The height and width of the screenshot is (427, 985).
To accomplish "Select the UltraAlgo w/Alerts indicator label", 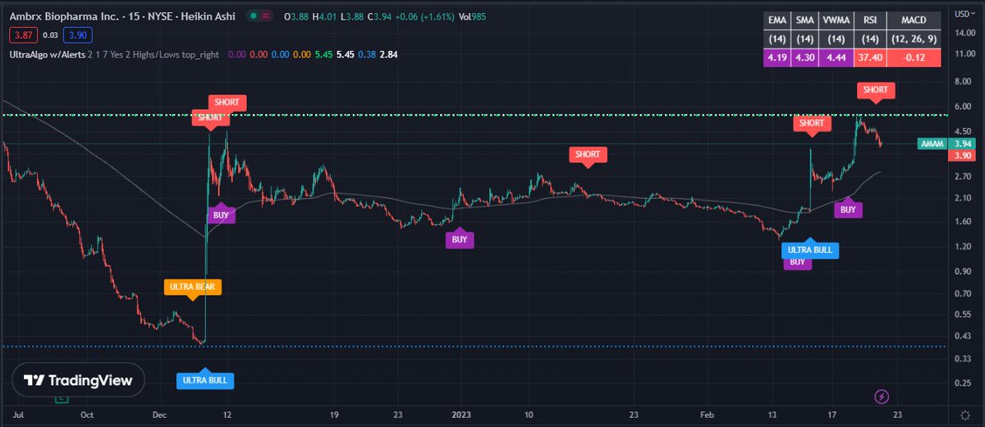I will coord(47,54).
